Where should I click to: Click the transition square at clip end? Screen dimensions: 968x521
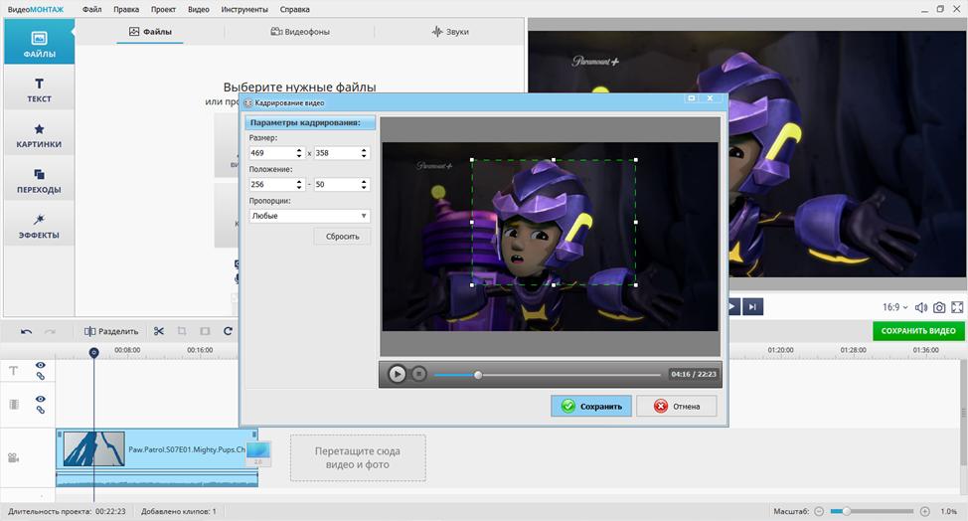click(x=258, y=453)
